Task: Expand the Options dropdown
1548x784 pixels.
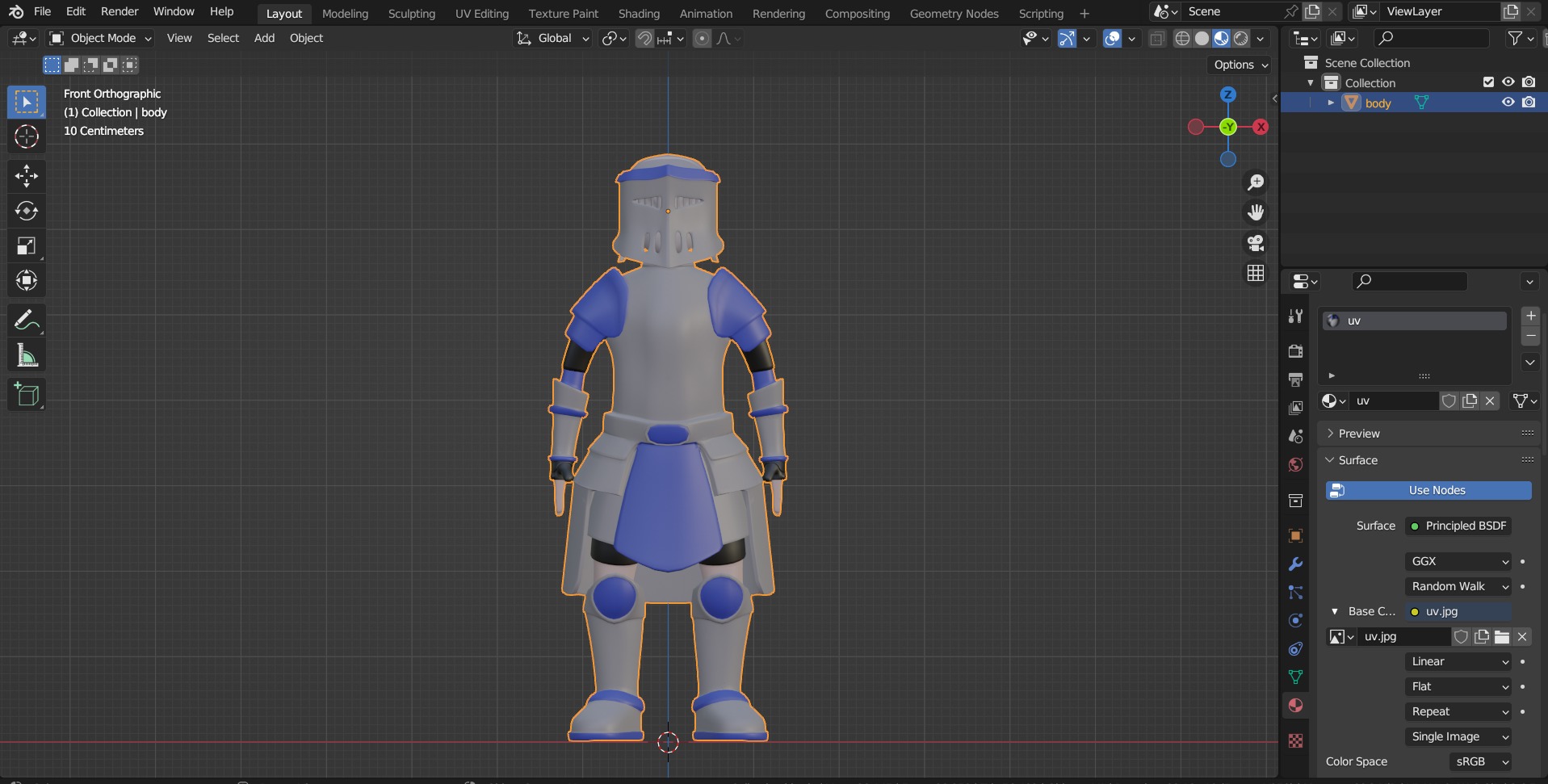Action: click(1240, 65)
